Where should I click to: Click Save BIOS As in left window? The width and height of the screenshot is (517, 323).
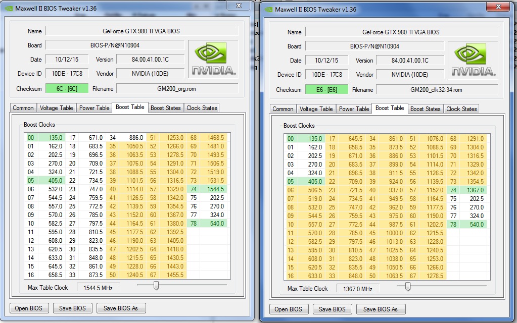(121, 308)
